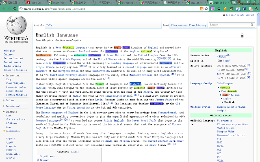Click the black power-symbol extension icon
Viewport: 260px width, 162px height.
point(219,9)
